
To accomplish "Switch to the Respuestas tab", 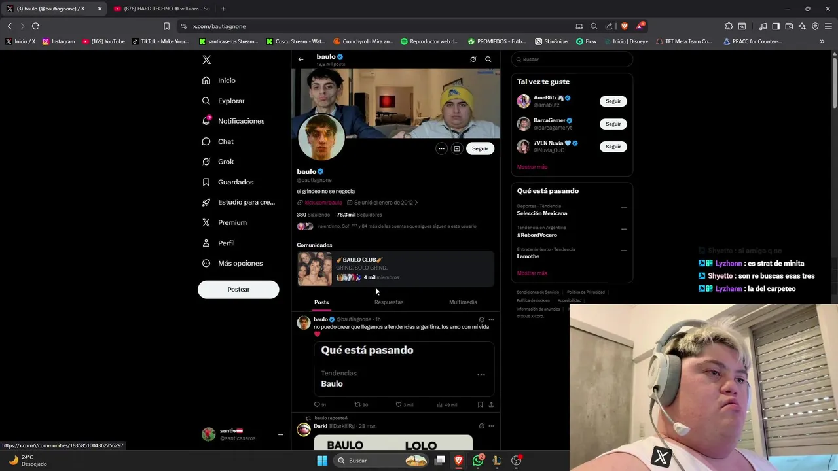I will 389,302.
